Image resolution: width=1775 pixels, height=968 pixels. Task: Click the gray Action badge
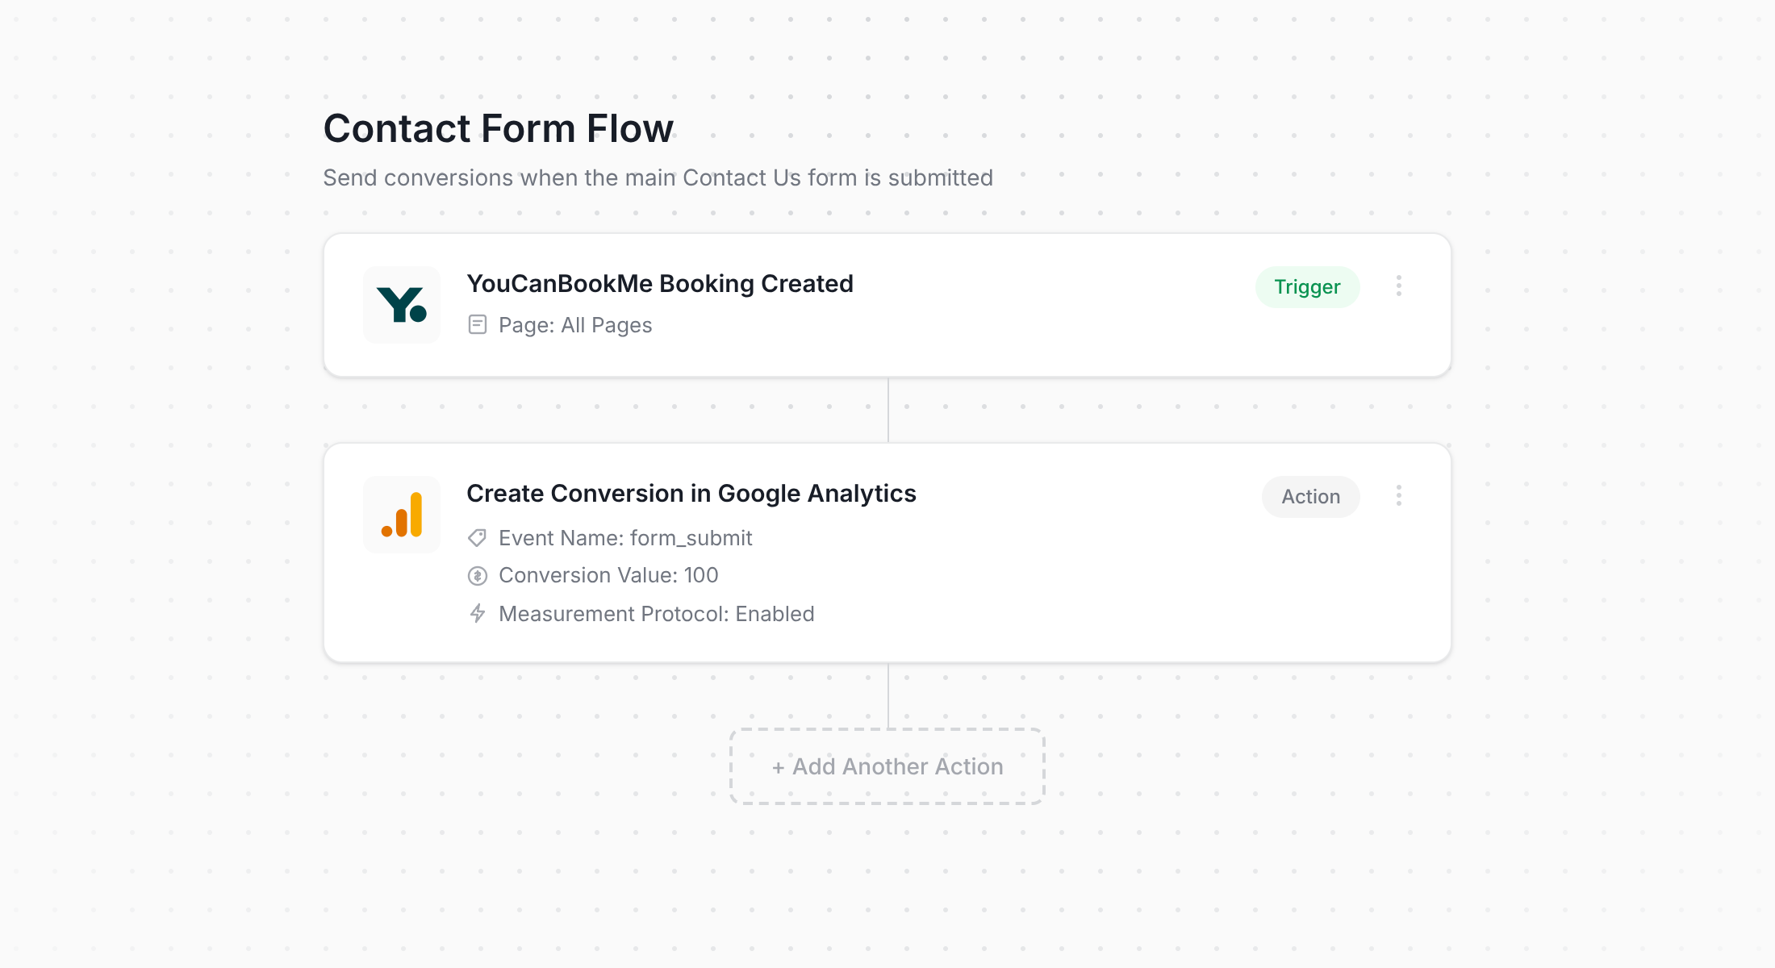tap(1310, 496)
